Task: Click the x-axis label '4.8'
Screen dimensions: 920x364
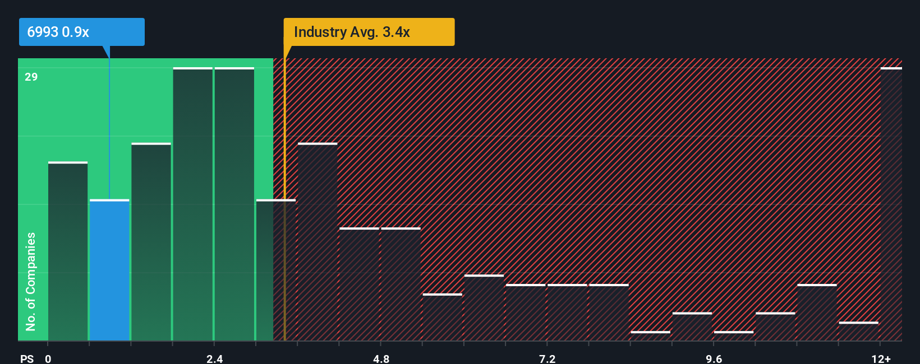Action: (x=381, y=358)
